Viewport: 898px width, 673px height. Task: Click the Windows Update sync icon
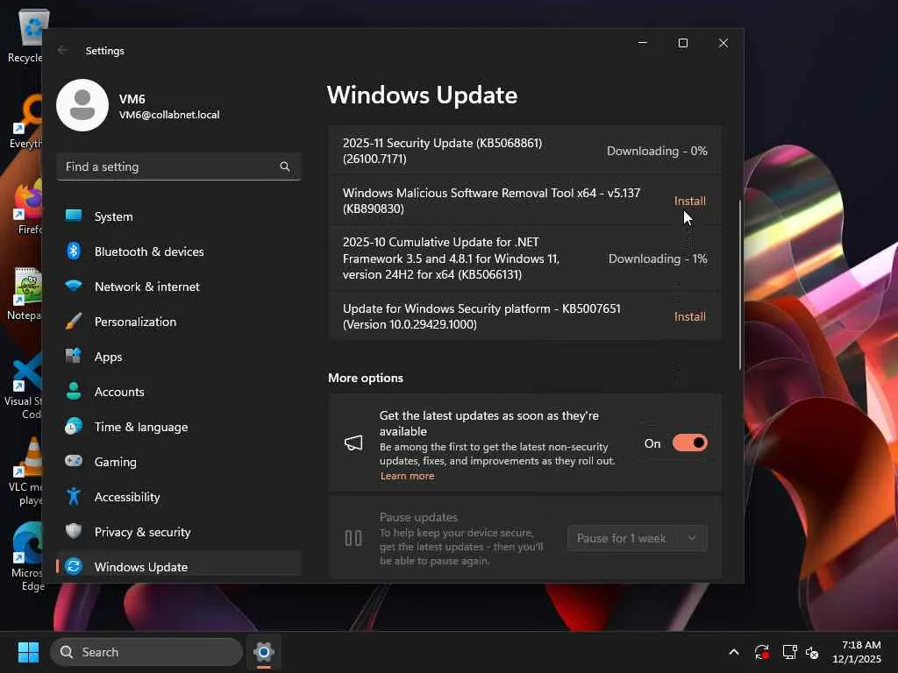pos(74,567)
